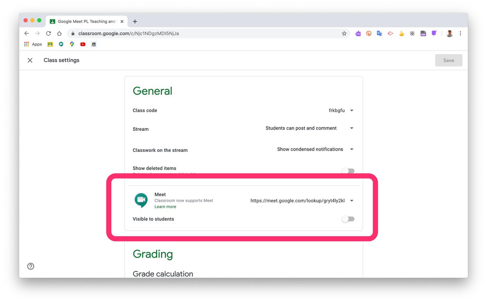Click the Grading section heading

(153, 254)
